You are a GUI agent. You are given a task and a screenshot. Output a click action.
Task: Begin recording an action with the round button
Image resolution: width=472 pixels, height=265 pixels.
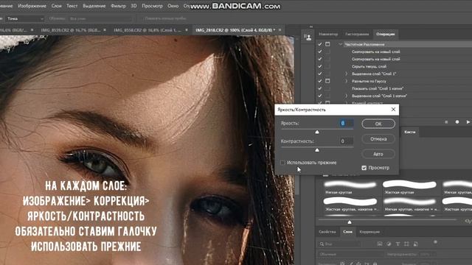[457, 122]
